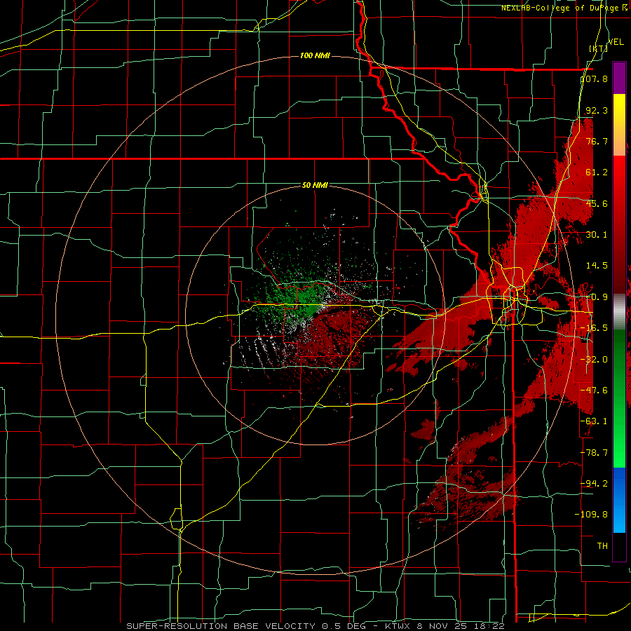This screenshot has height=631, width=631.
Task: Click the -109.8 velocity scale value
Action: coord(592,514)
